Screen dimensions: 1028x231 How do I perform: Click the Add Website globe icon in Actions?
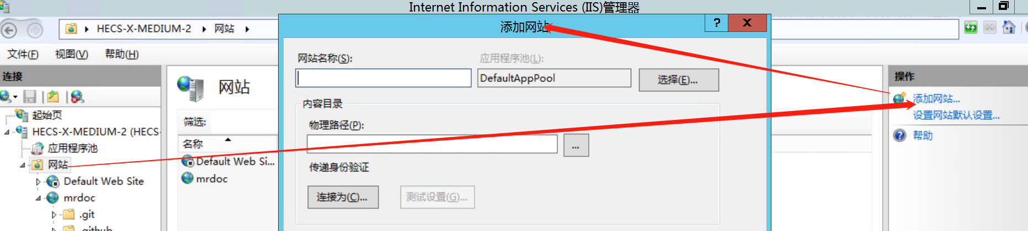pos(900,98)
